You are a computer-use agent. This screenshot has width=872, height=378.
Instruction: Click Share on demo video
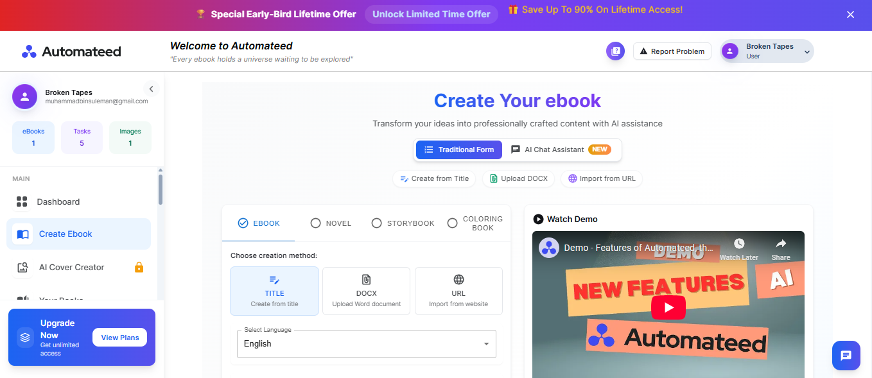[x=781, y=249]
